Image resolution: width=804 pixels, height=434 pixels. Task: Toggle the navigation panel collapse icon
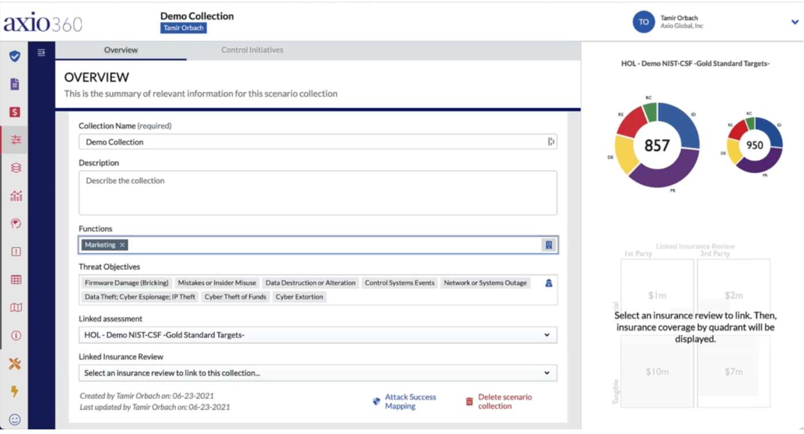(x=41, y=53)
